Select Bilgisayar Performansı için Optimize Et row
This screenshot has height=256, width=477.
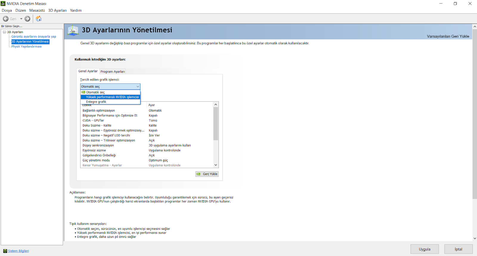[147, 115]
